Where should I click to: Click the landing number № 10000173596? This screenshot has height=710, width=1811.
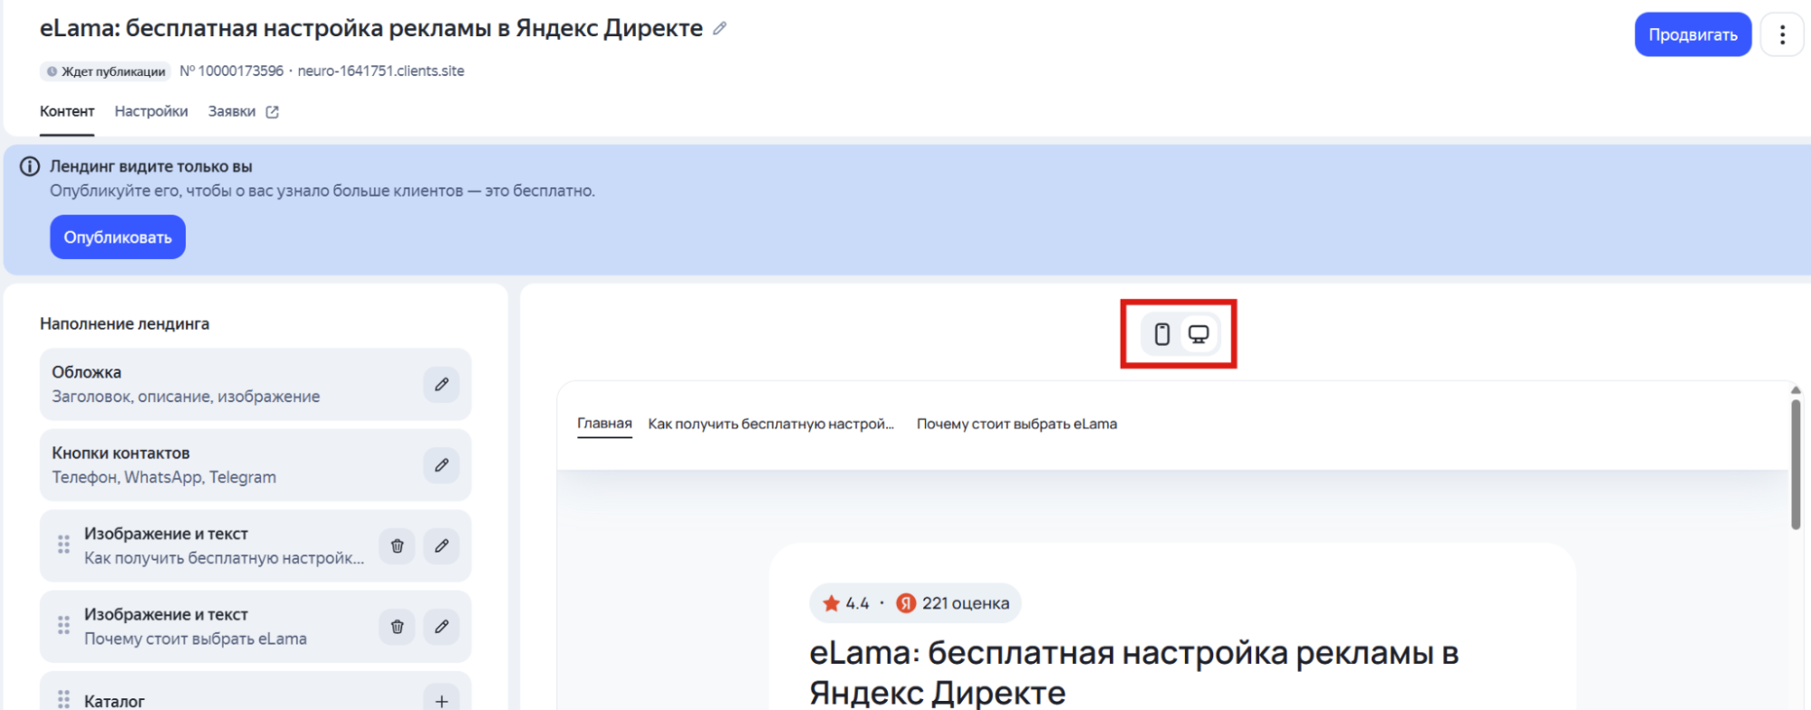pos(231,71)
